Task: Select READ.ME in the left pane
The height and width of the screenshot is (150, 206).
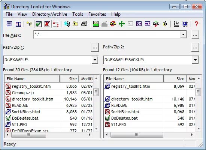Action: pyautogui.click(x=20, y=105)
